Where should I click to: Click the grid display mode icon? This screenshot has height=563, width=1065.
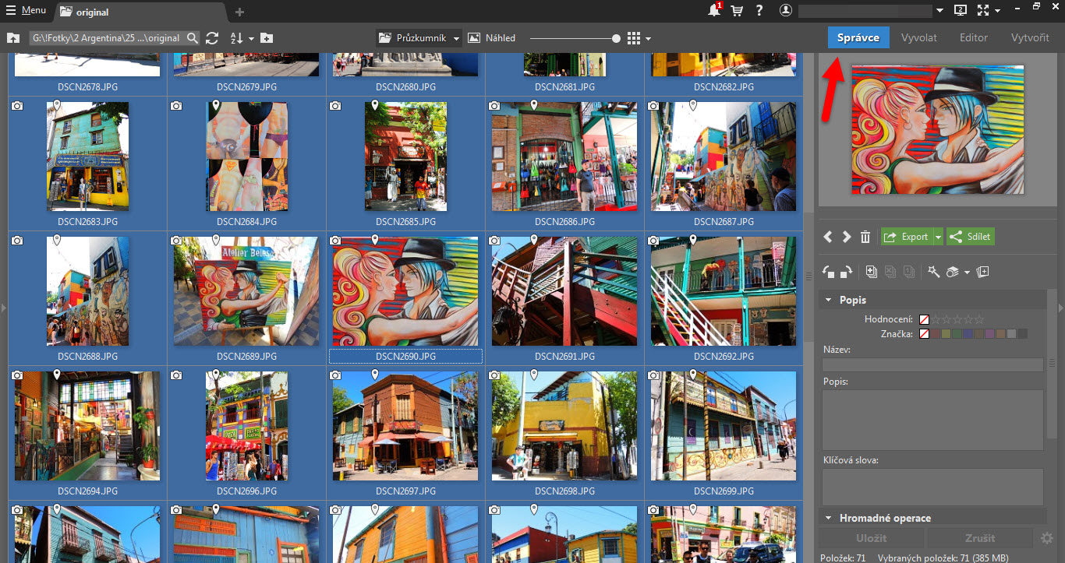pyautogui.click(x=634, y=38)
